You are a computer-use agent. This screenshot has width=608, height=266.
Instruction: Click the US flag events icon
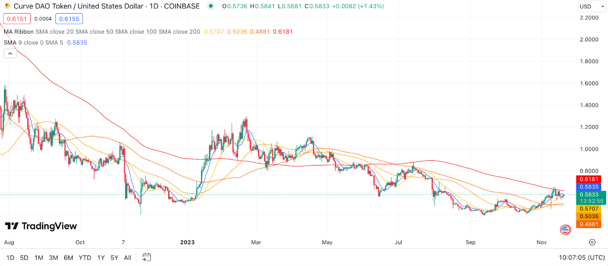pos(565,229)
